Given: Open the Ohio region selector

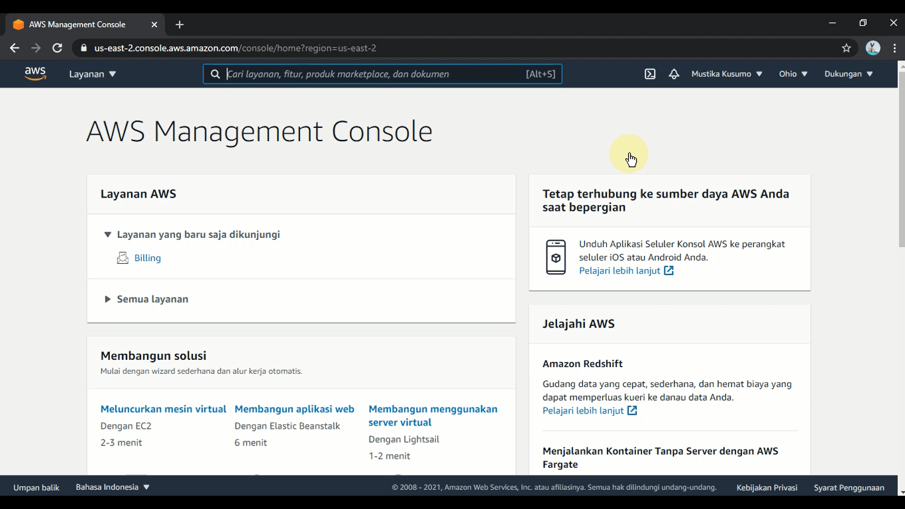Looking at the screenshot, I should point(793,74).
